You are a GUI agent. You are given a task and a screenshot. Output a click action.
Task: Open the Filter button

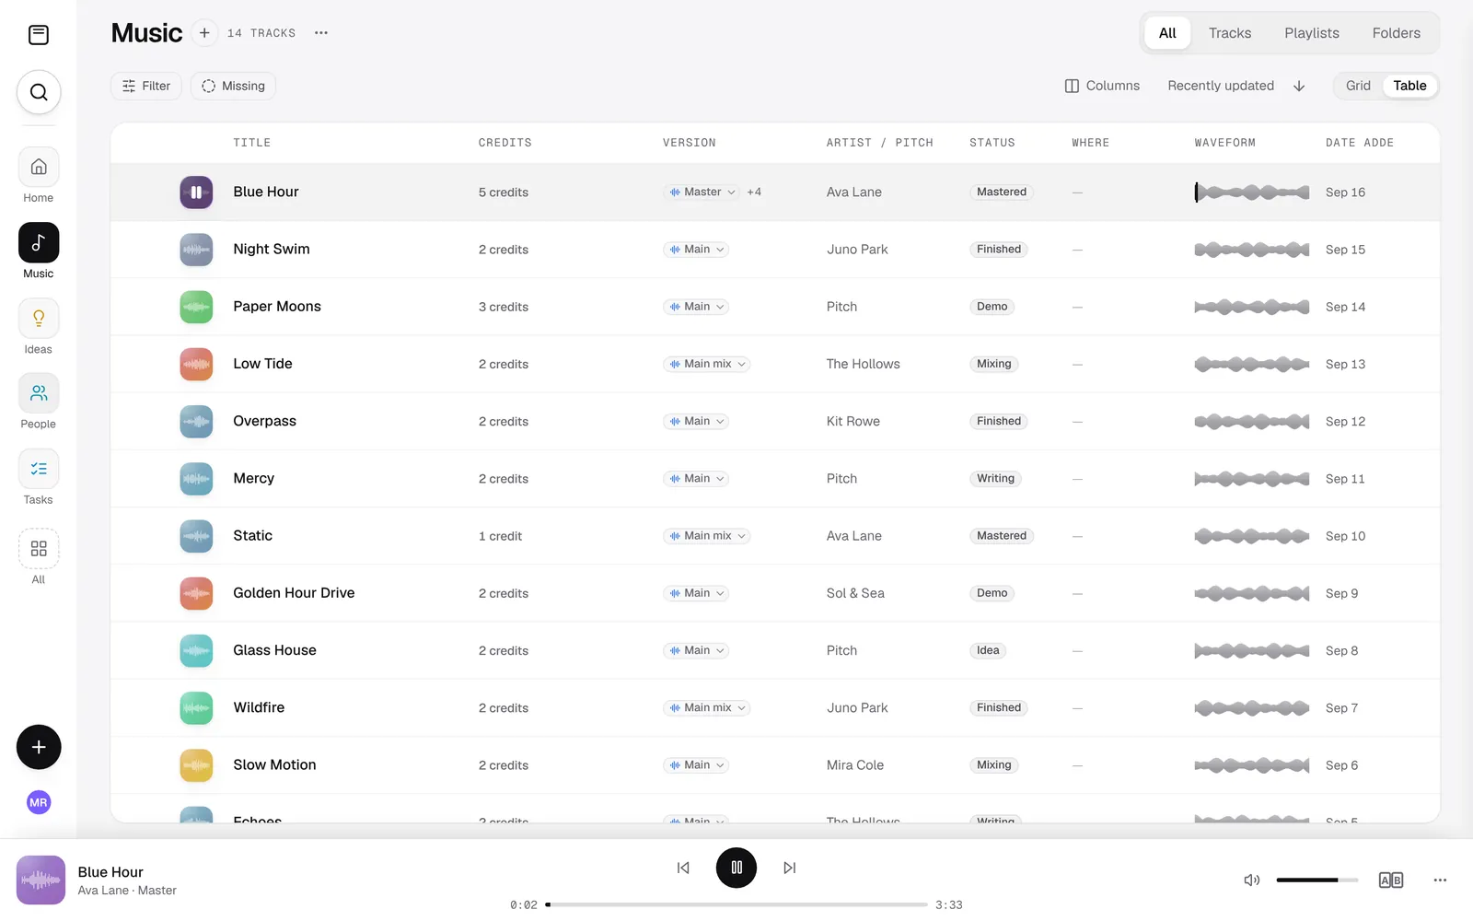pyautogui.click(x=146, y=86)
